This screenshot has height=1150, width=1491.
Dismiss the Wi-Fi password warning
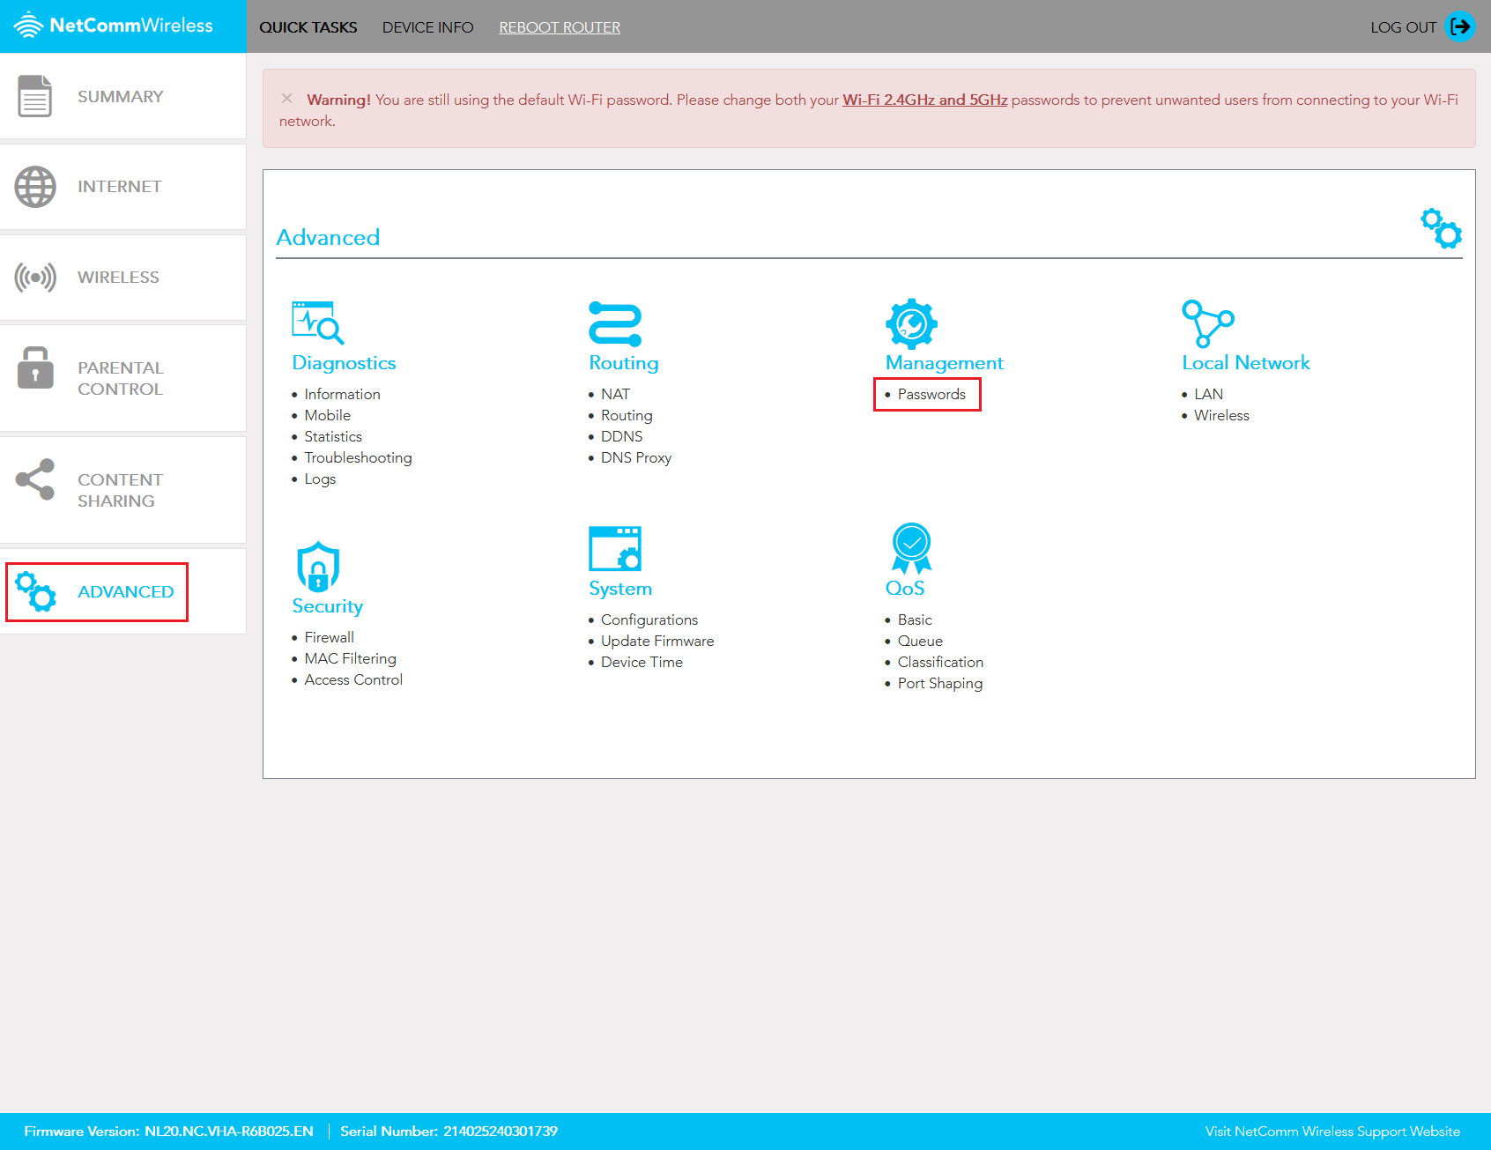point(287,98)
